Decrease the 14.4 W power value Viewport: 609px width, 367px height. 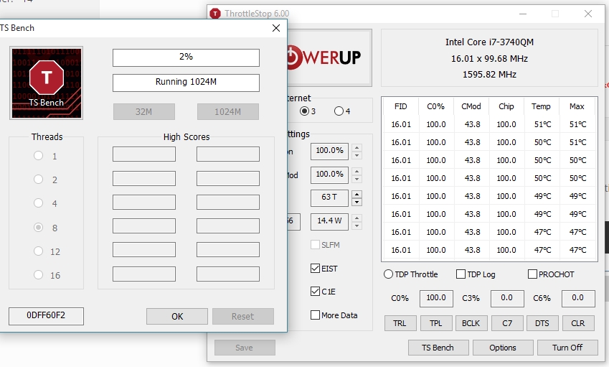click(x=357, y=226)
